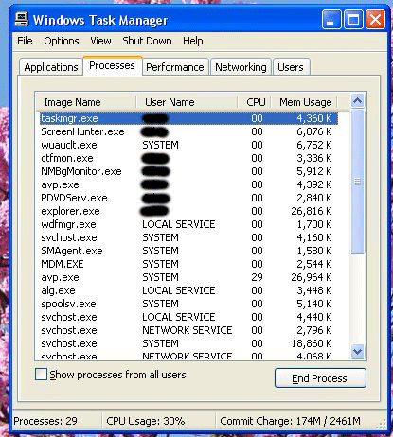Open the File menu
This screenshot has width=393, height=437.
tap(25, 41)
